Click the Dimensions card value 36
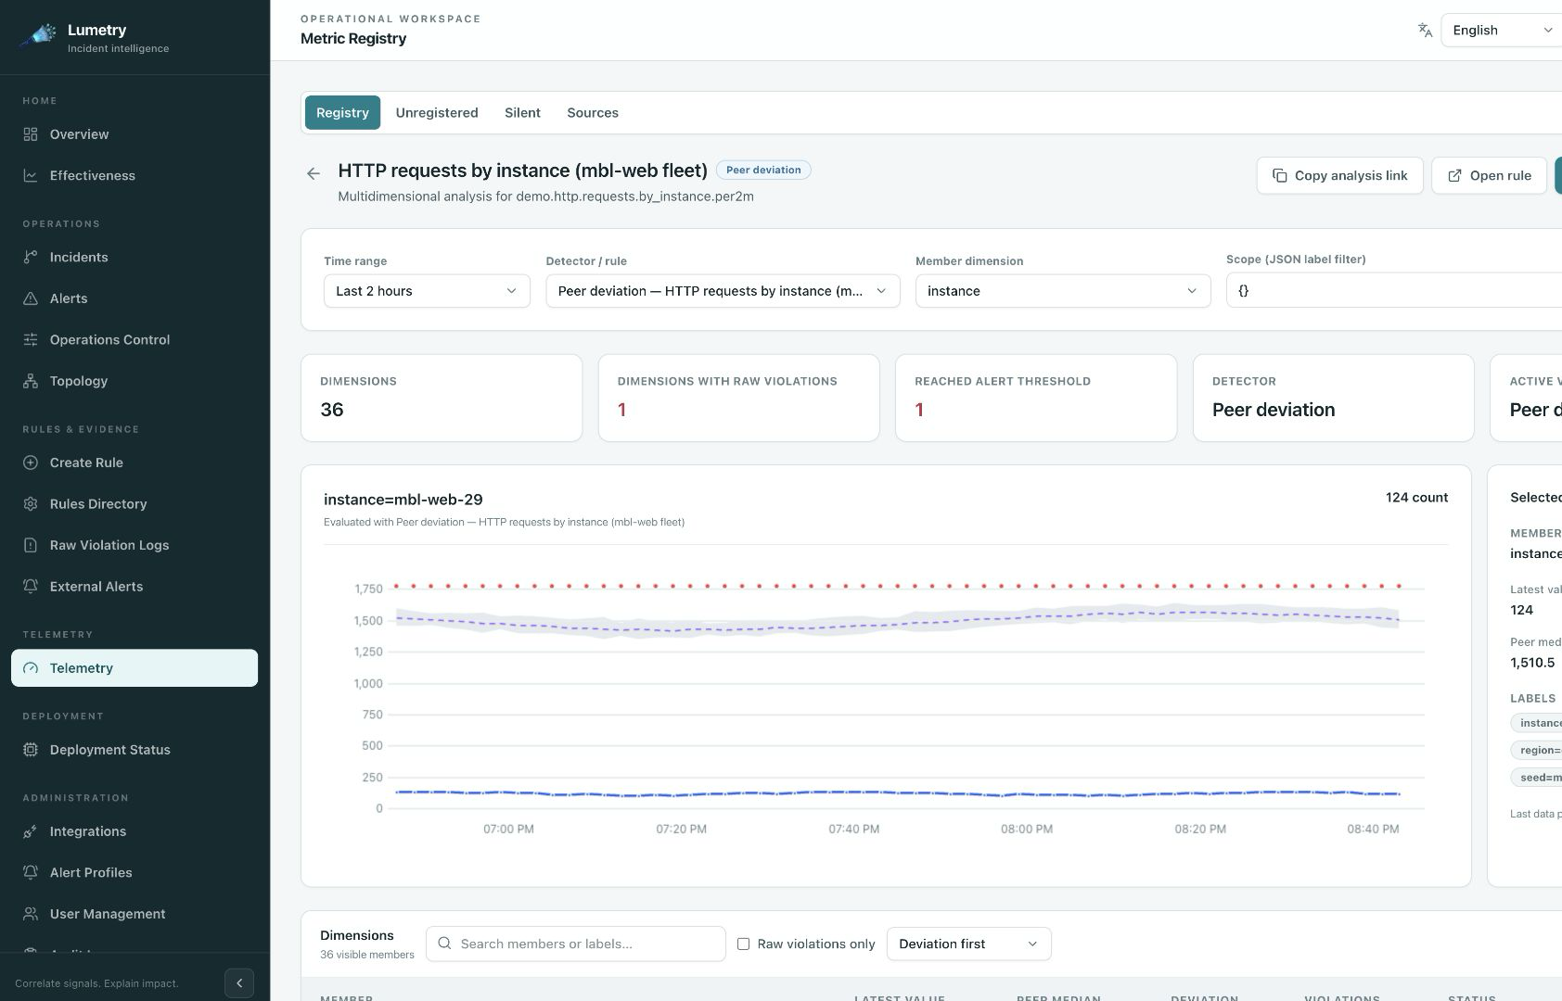This screenshot has height=1001, width=1562. [x=332, y=410]
